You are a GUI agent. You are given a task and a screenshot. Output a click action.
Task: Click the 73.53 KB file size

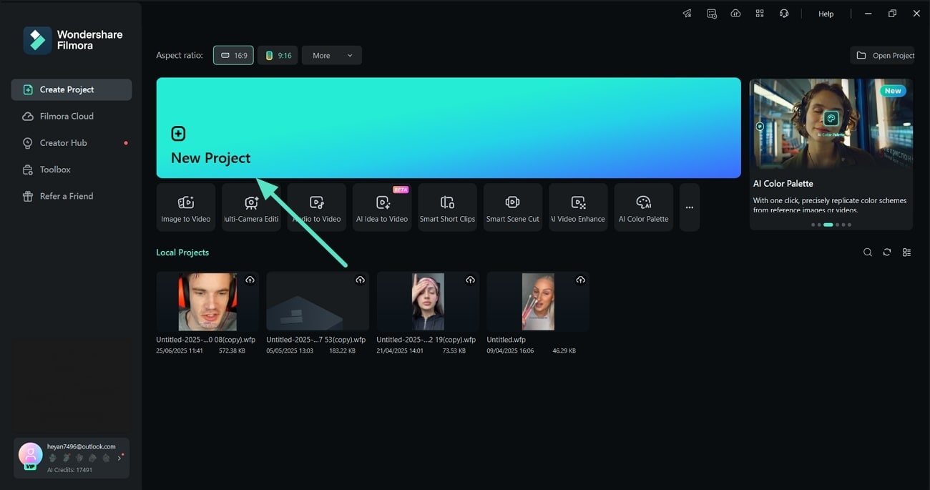(x=454, y=351)
